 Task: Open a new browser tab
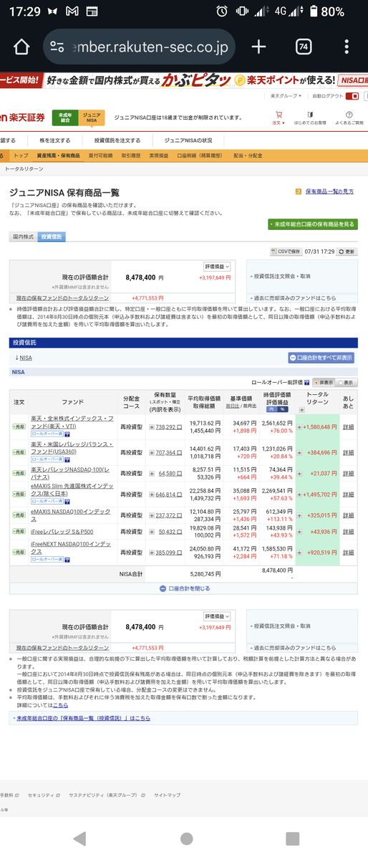[x=258, y=47]
